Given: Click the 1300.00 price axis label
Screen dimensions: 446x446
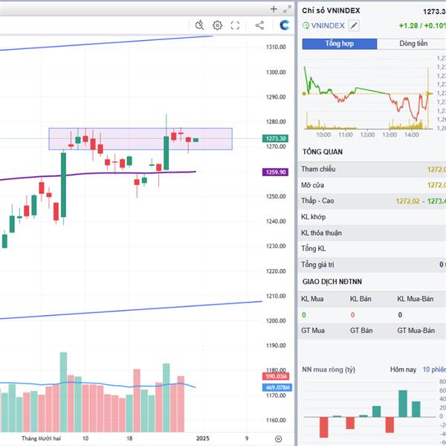Looking at the screenshot, I should (x=276, y=72).
